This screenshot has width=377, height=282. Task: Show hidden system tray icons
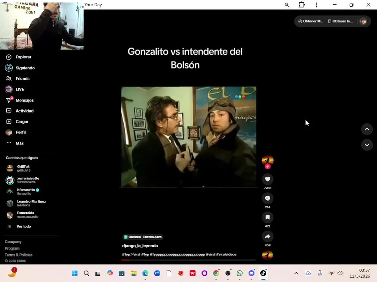(x=296, y=273)
